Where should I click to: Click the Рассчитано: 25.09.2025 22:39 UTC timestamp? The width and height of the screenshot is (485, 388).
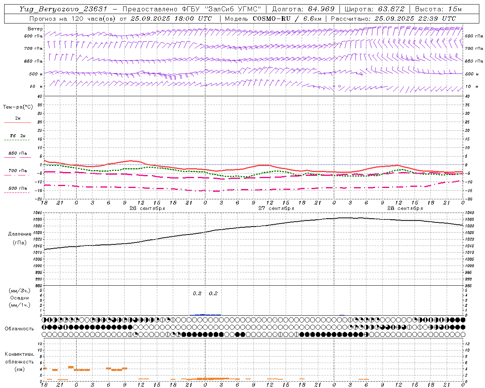[393, 19]
